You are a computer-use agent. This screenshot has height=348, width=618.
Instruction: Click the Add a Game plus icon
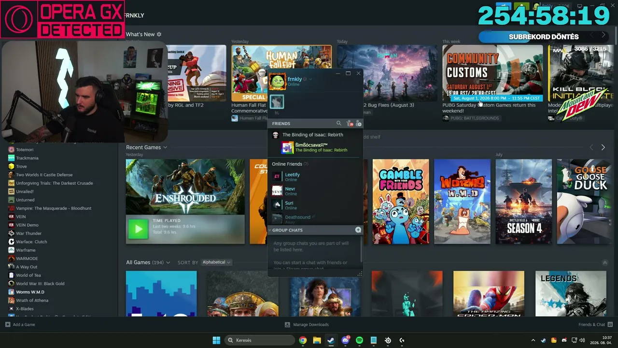click(x=8, y=324)
